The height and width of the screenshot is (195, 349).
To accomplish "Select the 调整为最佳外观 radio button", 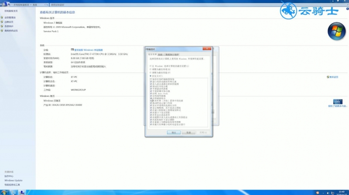I will coord(151,70).
